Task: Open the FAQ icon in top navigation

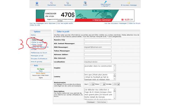Action: [37, 3]
